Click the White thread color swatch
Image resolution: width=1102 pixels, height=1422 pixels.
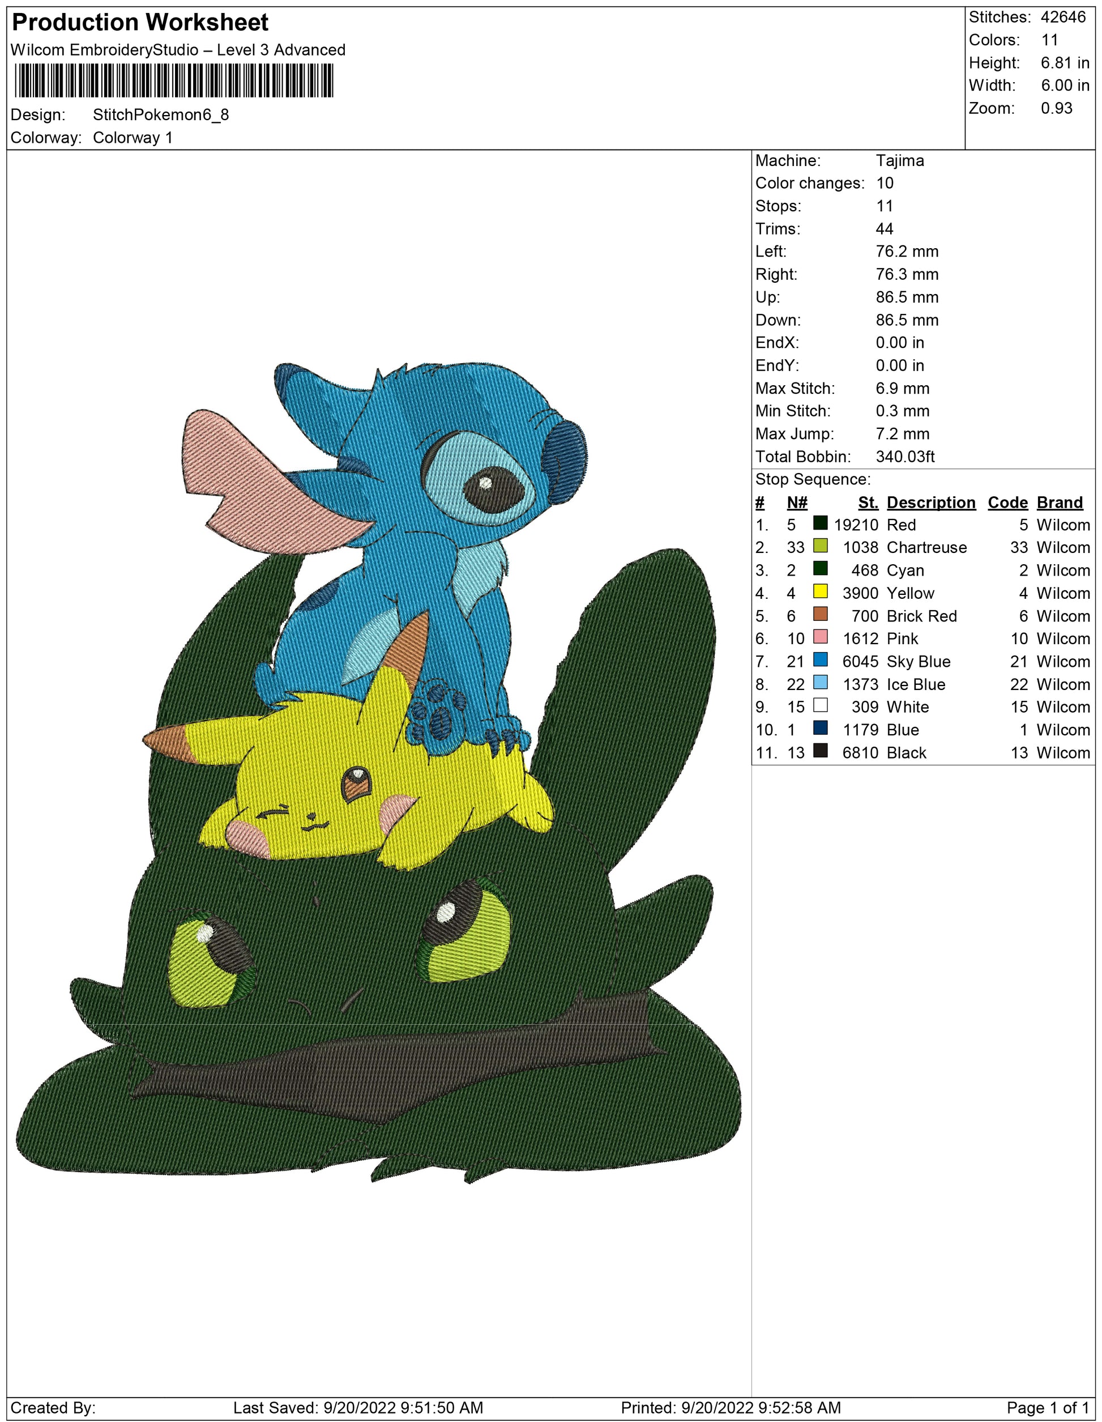[x=820, y=706]
